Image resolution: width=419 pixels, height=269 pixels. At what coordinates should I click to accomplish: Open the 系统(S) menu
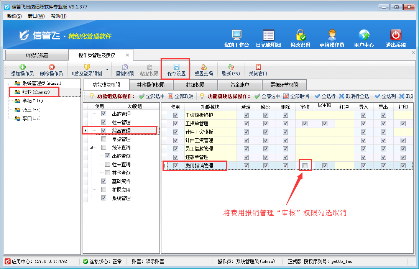pos(14,16)
